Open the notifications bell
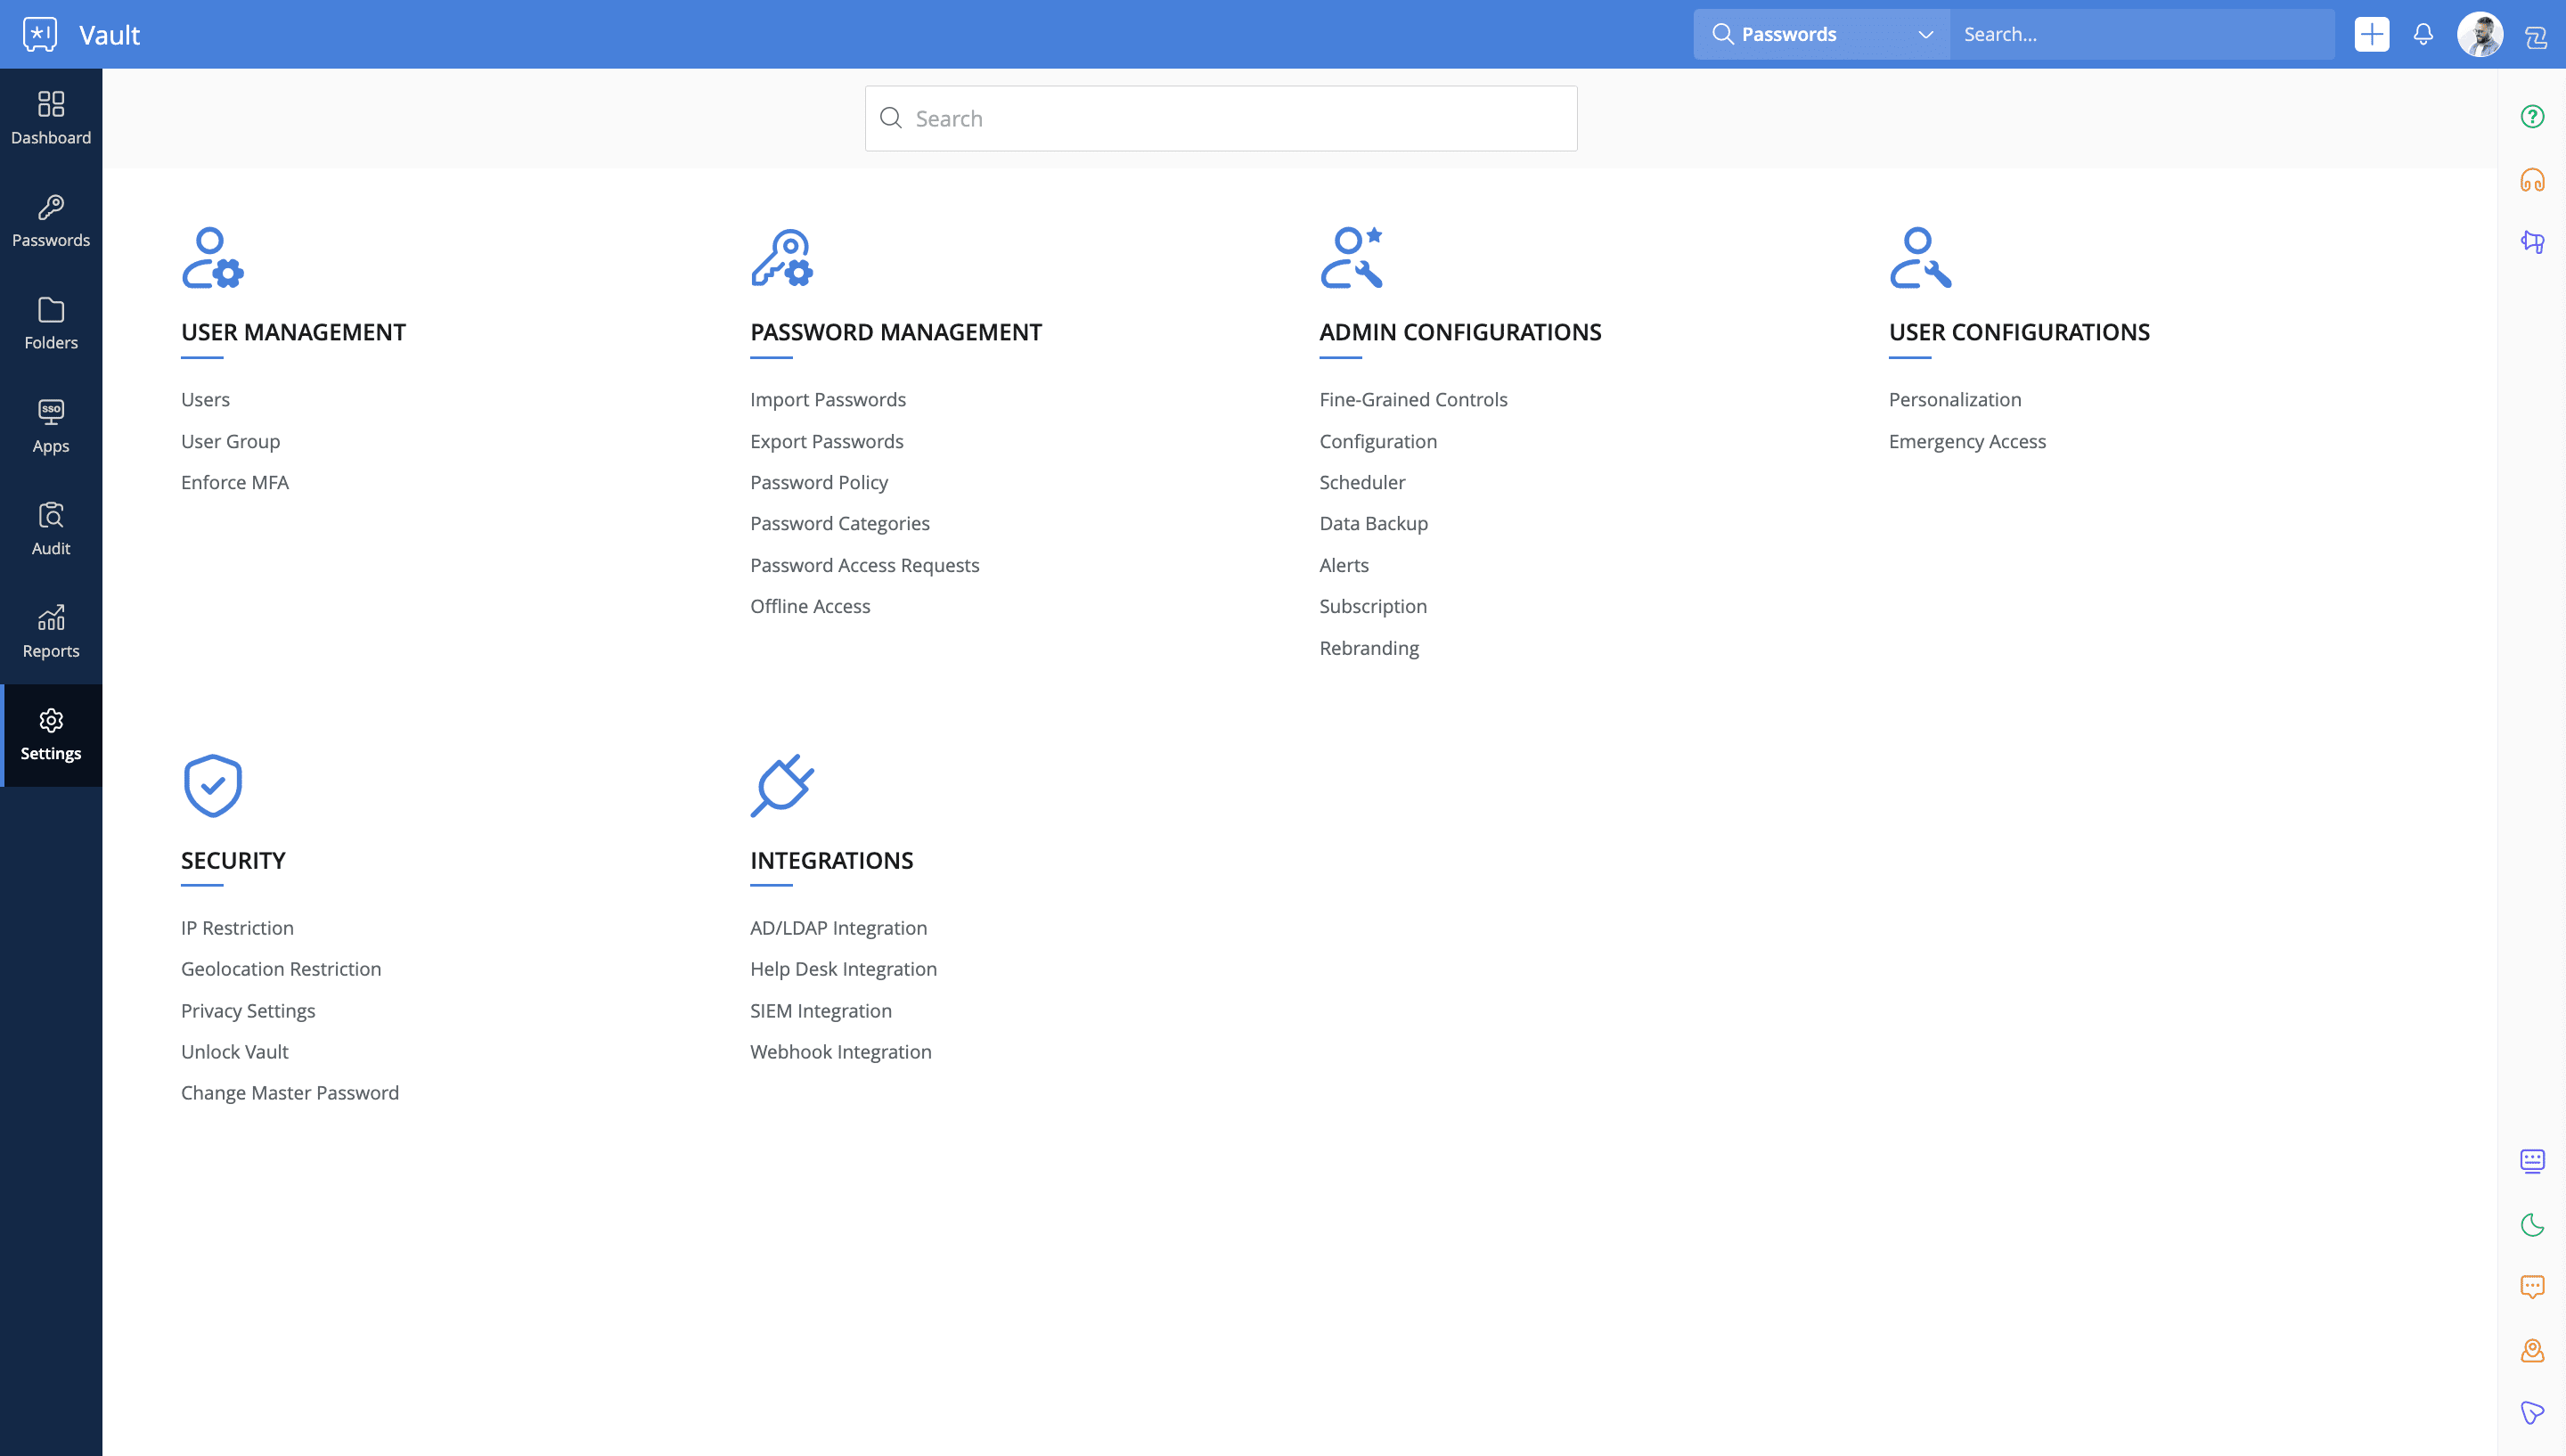The width and height of the screenshot is (2566, 1456). [2423, 34]
